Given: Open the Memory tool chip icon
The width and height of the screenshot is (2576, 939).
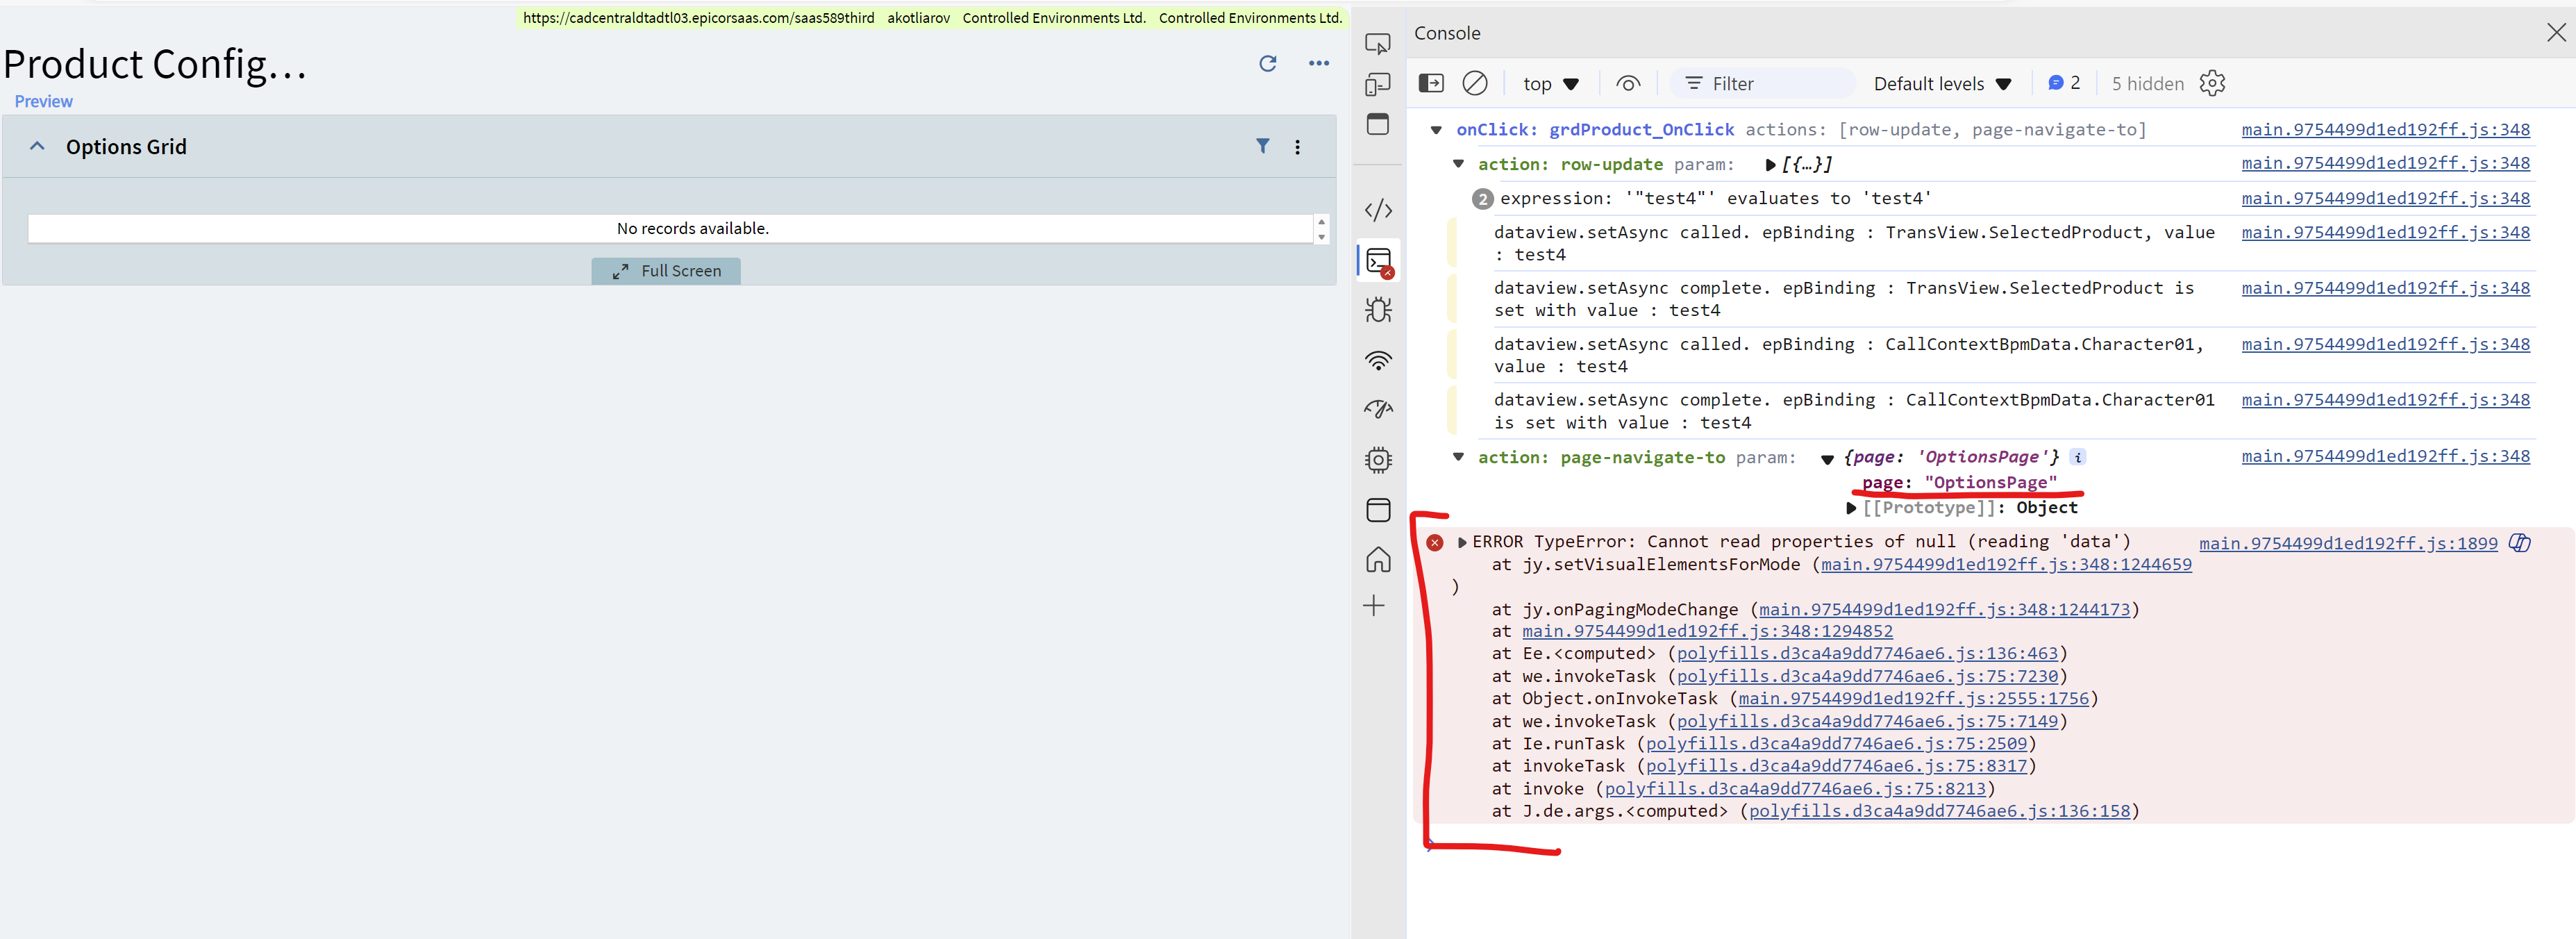Looking at the screenshot, I should point(1378,460).
